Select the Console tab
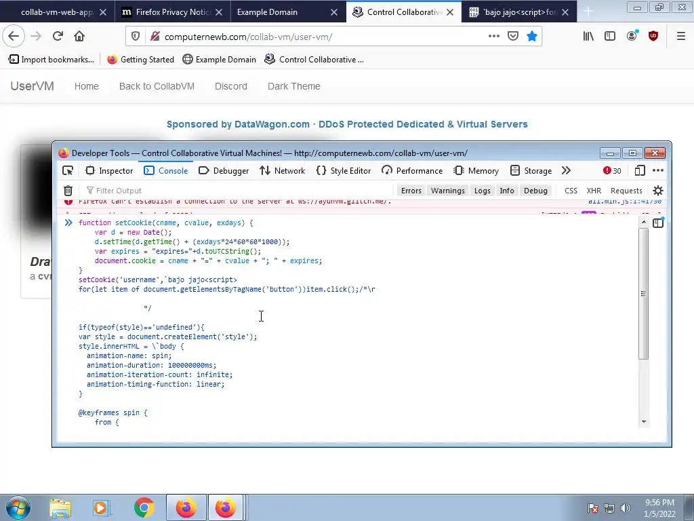 coord(166,170)
